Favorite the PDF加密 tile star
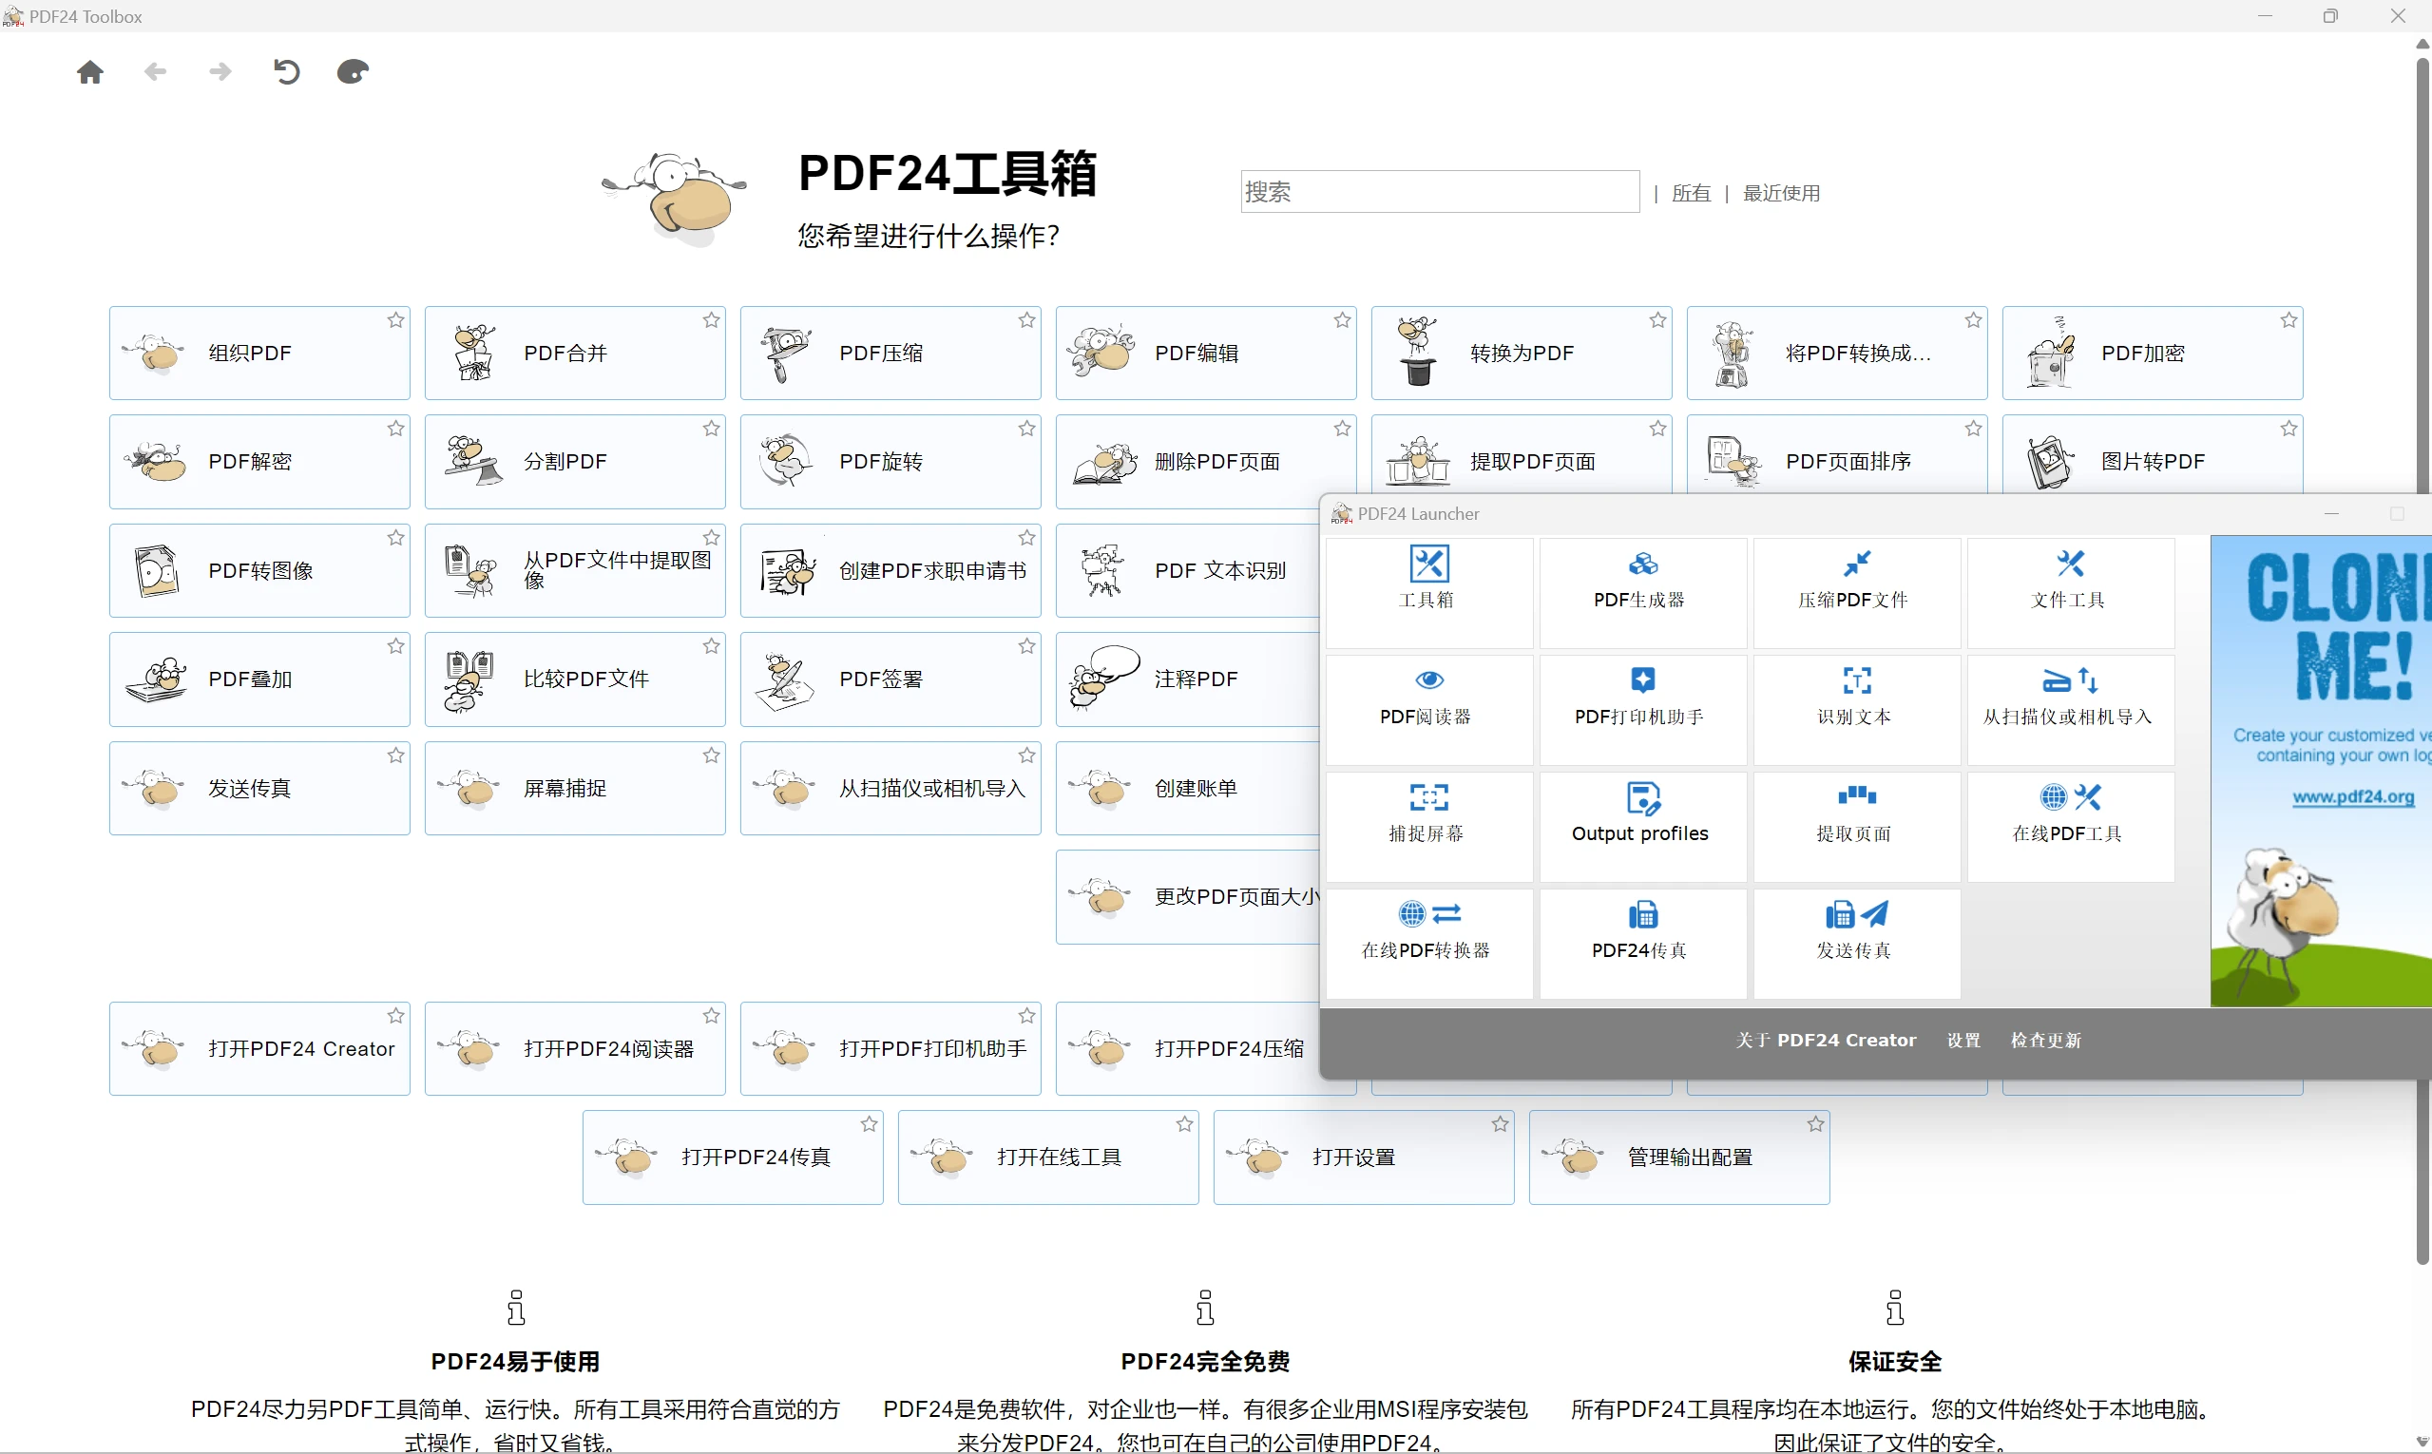 [x=2288, y=320]
